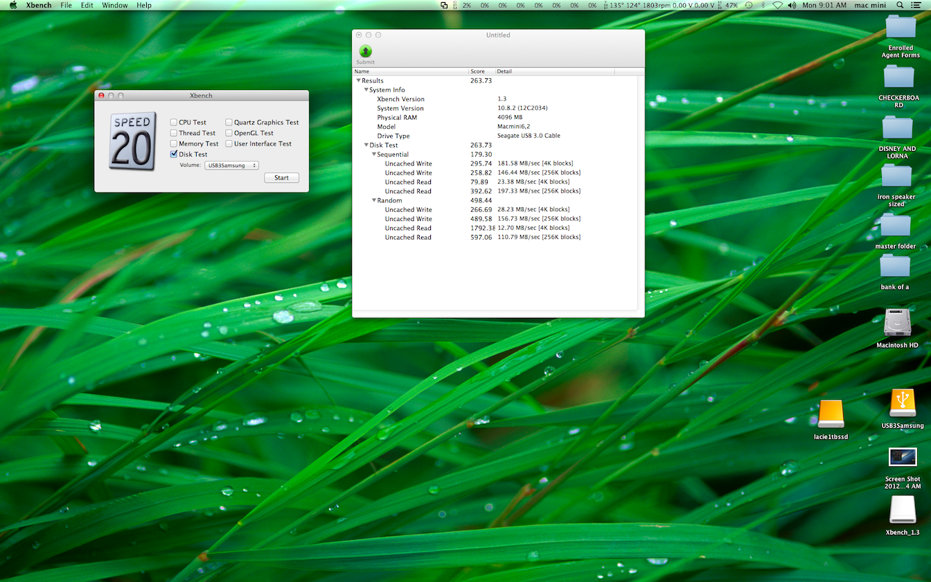Click the window-switcher icon in menu bar
Viewport: 931px width, 582px height.
pos(444,5)
